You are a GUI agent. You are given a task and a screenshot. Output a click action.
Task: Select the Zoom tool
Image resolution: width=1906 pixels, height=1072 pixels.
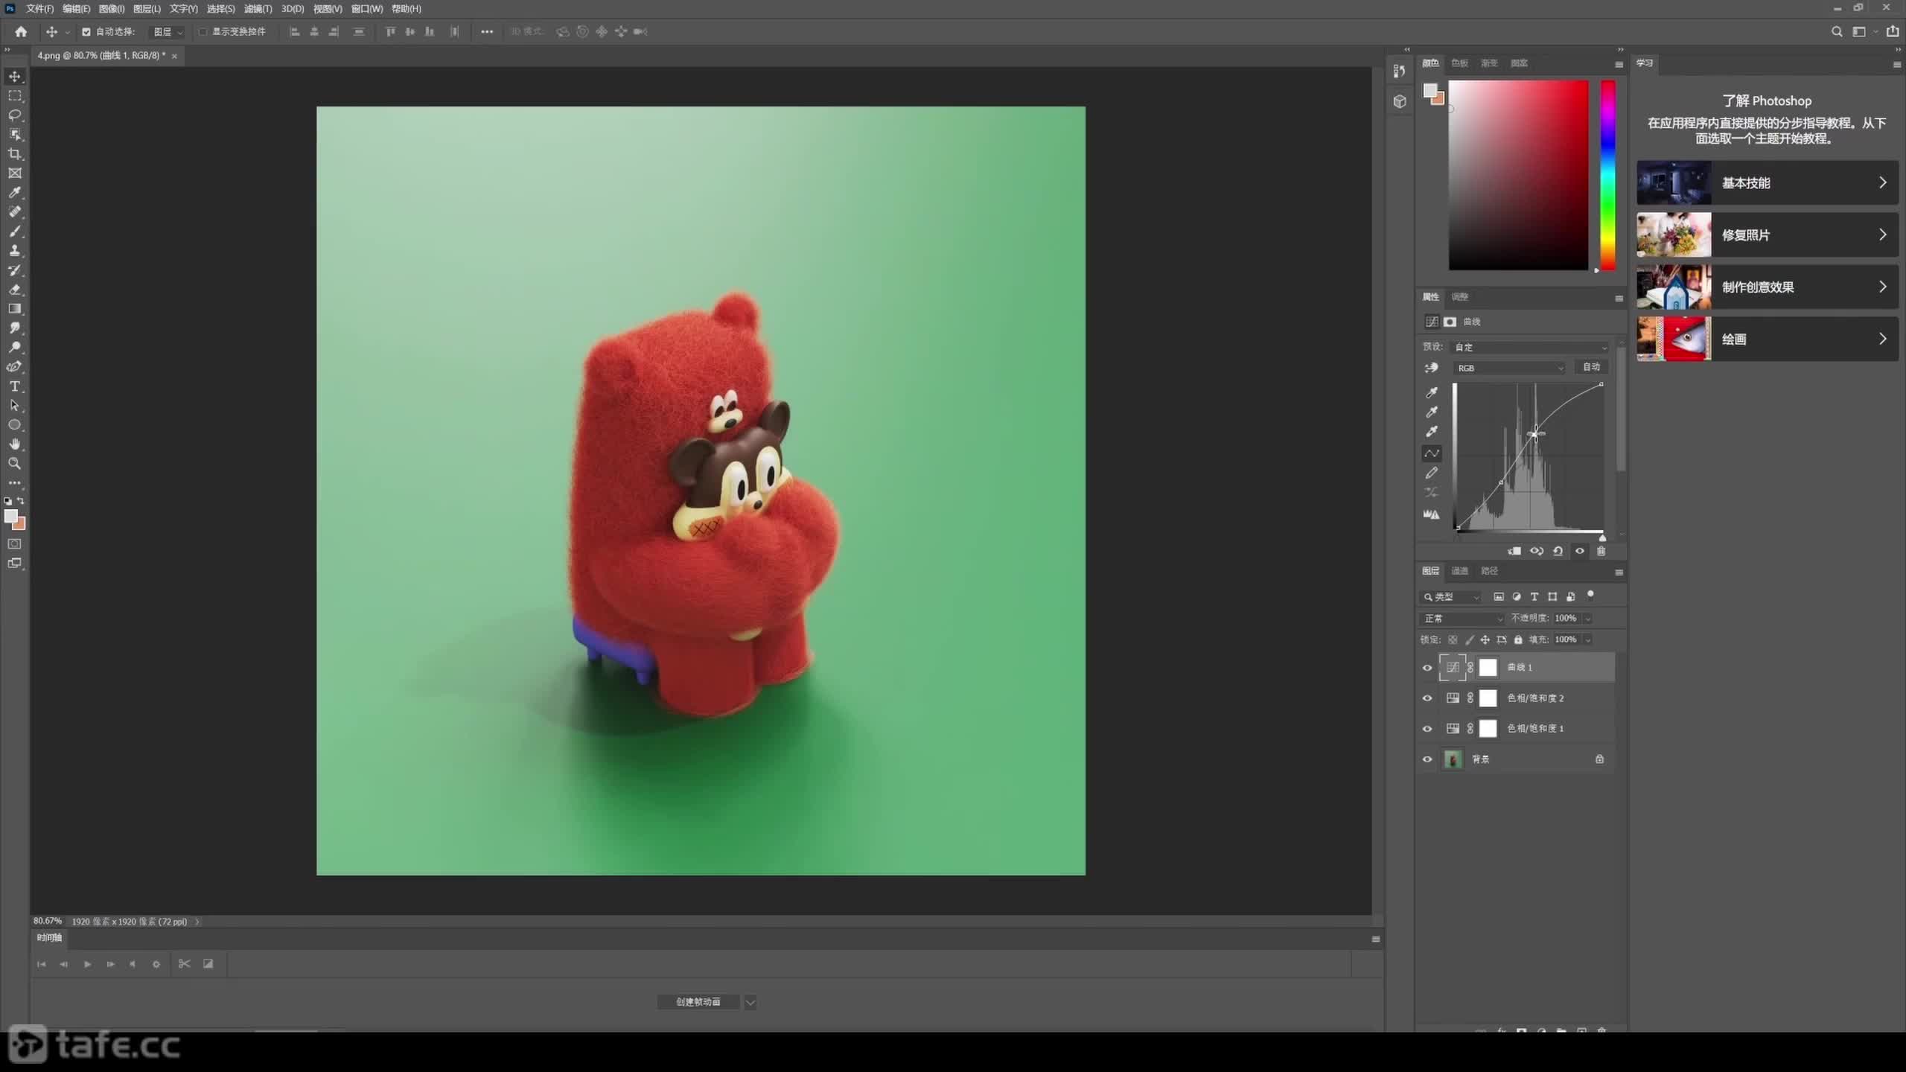[15, 464]
